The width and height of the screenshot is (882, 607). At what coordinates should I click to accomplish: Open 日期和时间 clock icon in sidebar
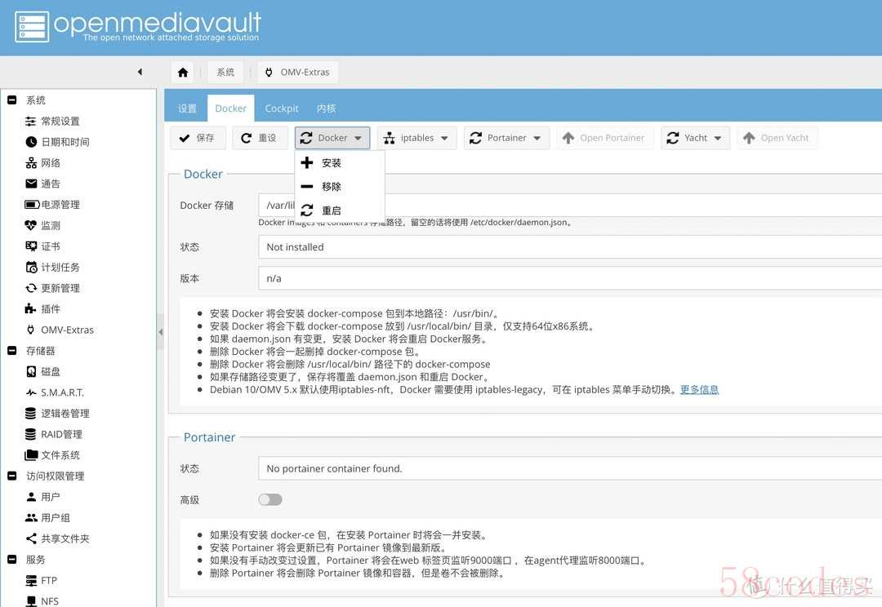pyautogui.click(x=31, y=142)
